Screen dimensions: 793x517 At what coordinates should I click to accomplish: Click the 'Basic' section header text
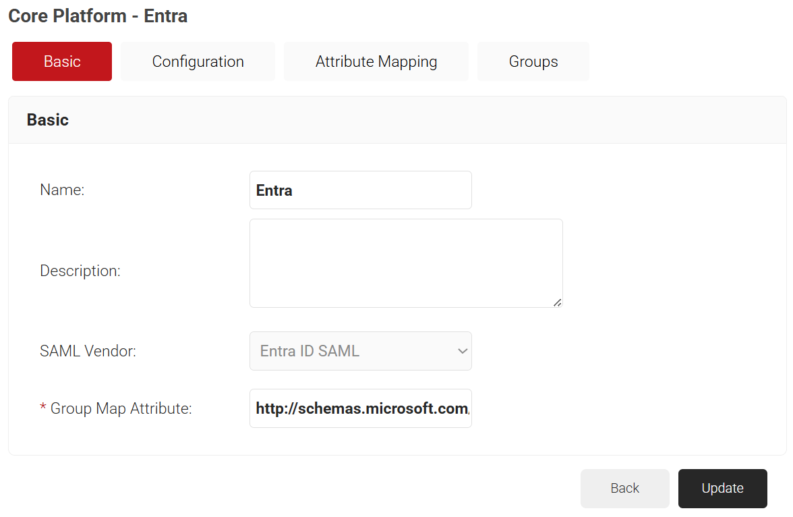tap(47, 120)
